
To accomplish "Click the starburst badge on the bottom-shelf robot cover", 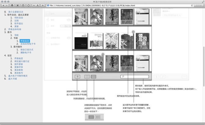I will (103, 54).
